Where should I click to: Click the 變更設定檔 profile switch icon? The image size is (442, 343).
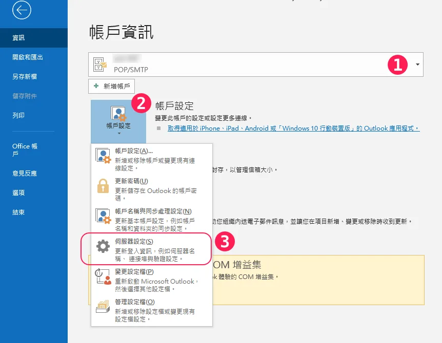click(x=103, y=276)
